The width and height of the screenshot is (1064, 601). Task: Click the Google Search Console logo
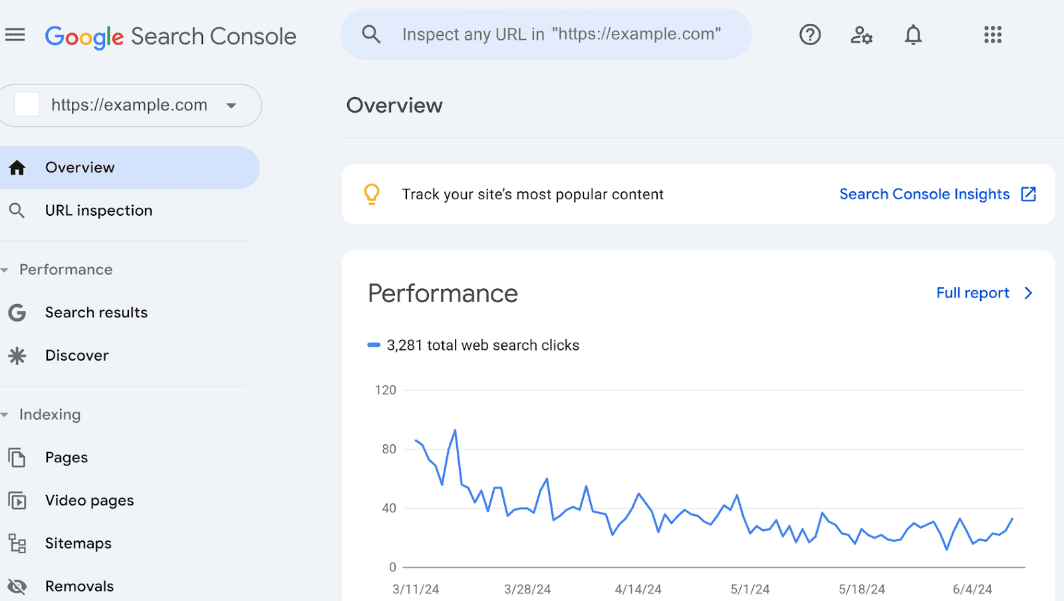point(170,36)
